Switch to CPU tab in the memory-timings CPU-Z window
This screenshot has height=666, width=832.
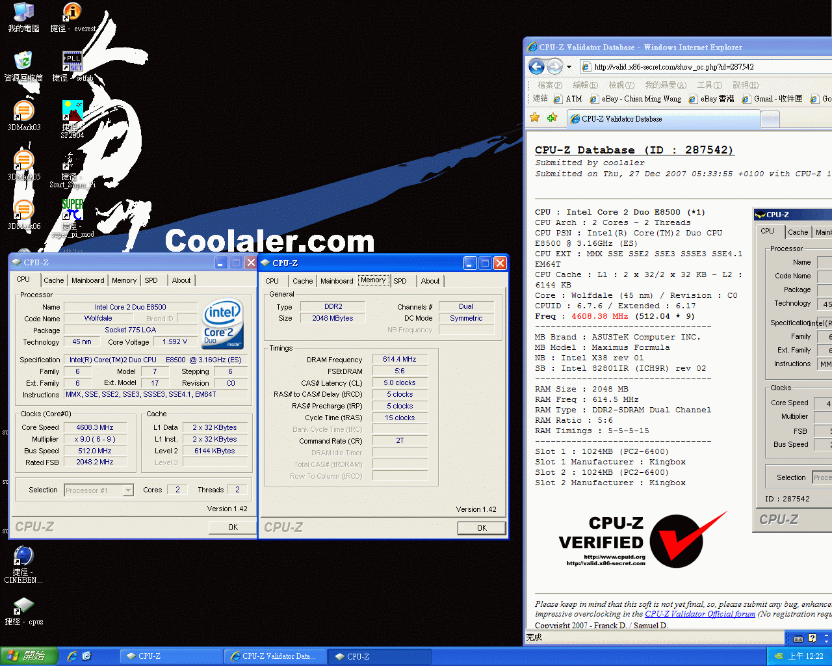272,281
